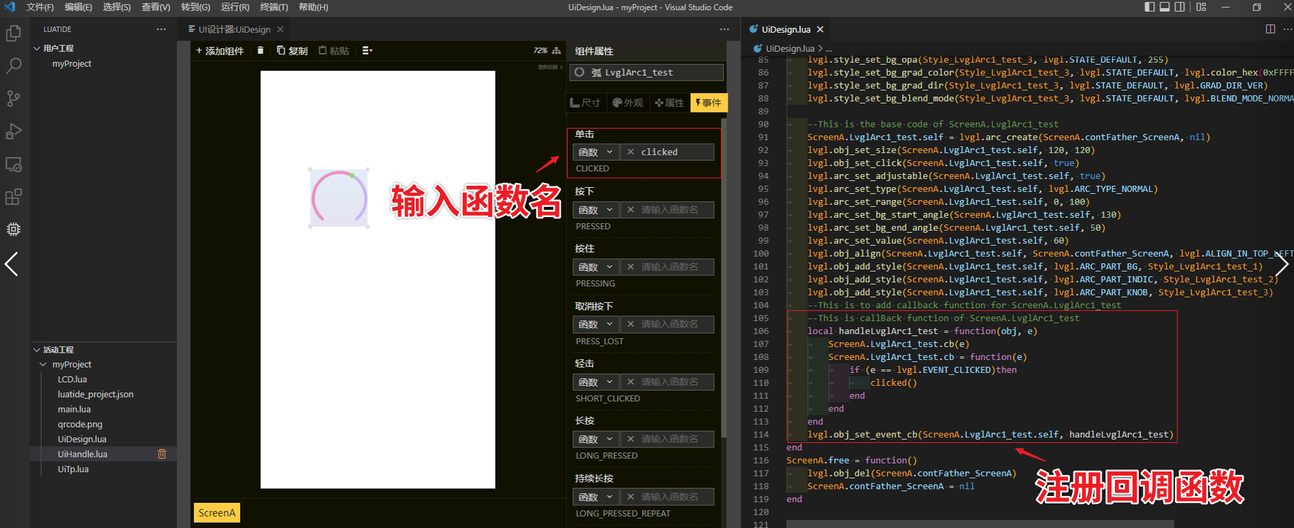Open the Search view in activity bar

pos(14,66)
